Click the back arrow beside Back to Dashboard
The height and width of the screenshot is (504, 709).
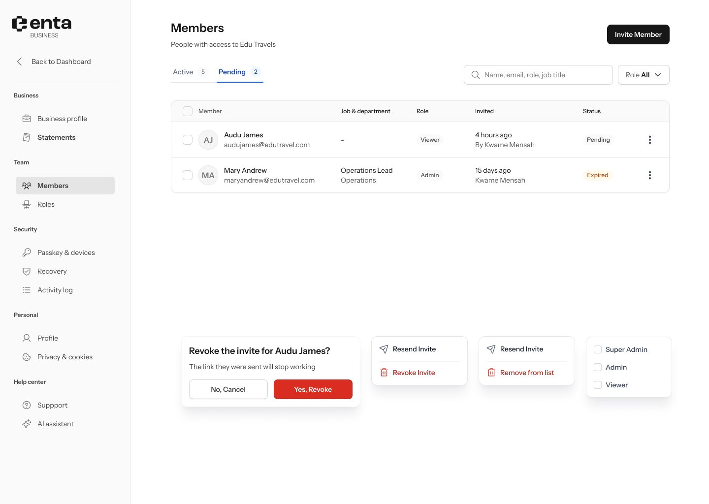coord(20,62)
